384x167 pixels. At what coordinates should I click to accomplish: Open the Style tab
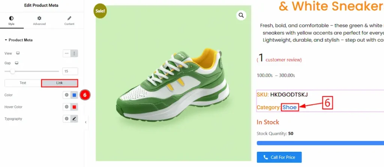pyautogui.click(x=11, y=20)
